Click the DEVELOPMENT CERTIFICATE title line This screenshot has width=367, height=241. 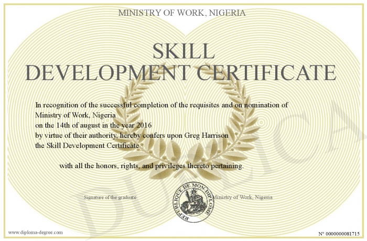tap(181, 73)
